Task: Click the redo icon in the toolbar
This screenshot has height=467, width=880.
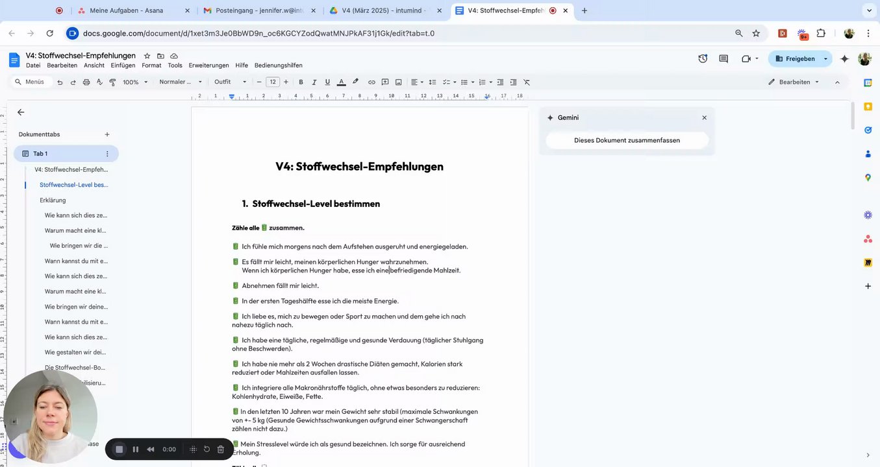Action: [x=73, y=82]
